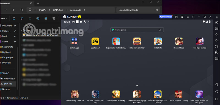Collapse the LDPlayer sidebar with double chevron
Viewport: 220px width, 105px height.
click(216, 17)
